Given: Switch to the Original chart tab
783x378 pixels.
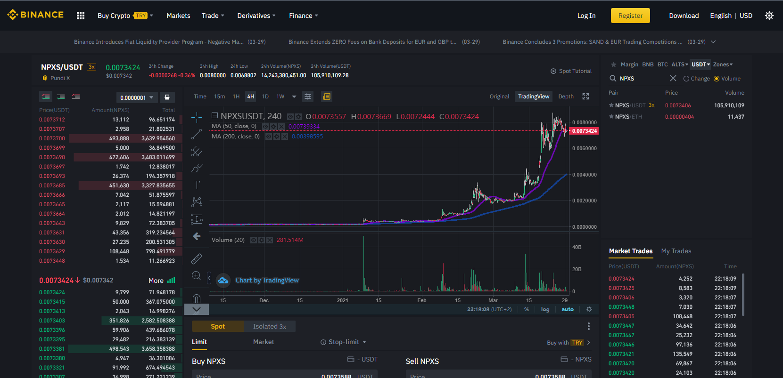Looking at the screenshot, I should (x=500, y=97).
